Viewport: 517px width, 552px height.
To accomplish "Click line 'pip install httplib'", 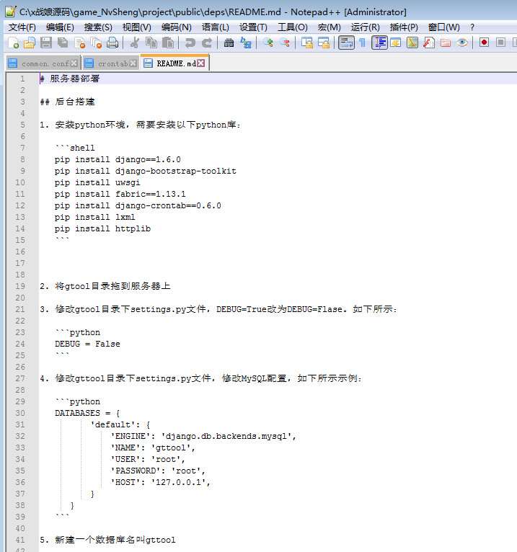I will coord(102,229).
